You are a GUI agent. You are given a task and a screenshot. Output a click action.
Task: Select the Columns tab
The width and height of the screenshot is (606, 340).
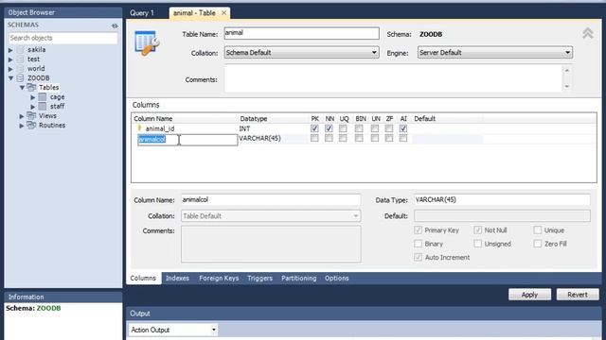point(143,279)
